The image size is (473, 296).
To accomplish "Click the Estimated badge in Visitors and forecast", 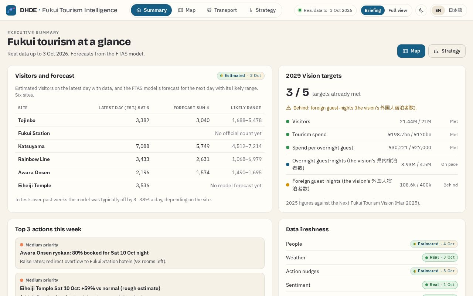I will [x=241, y=76].
